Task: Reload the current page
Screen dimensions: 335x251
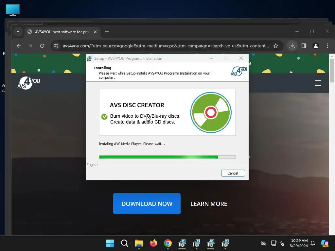Action: (42, 46)
